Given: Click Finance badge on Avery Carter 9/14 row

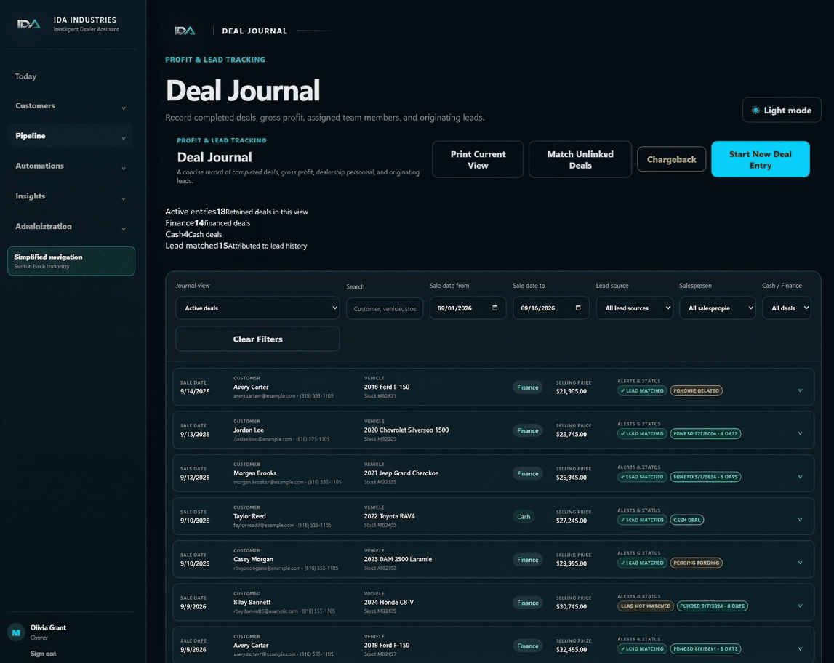Looking at the screenshot, I should (528, 387).
